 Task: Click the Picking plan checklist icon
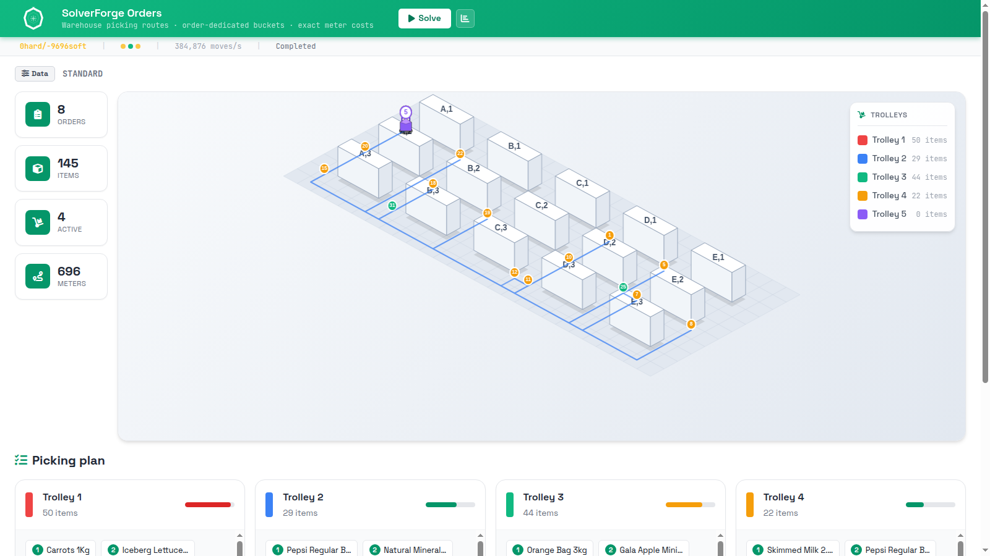[x=21, y=460]
